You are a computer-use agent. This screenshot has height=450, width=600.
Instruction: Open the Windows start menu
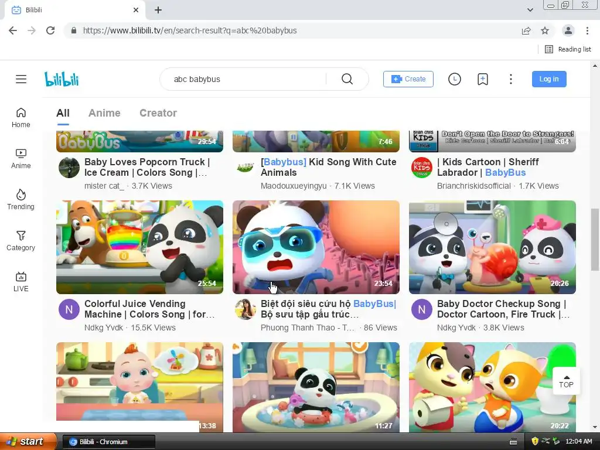click(x=28, y=442)
